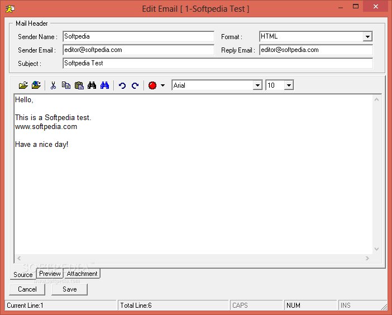Click the Total Line:6 status entry

click(173, 306)
